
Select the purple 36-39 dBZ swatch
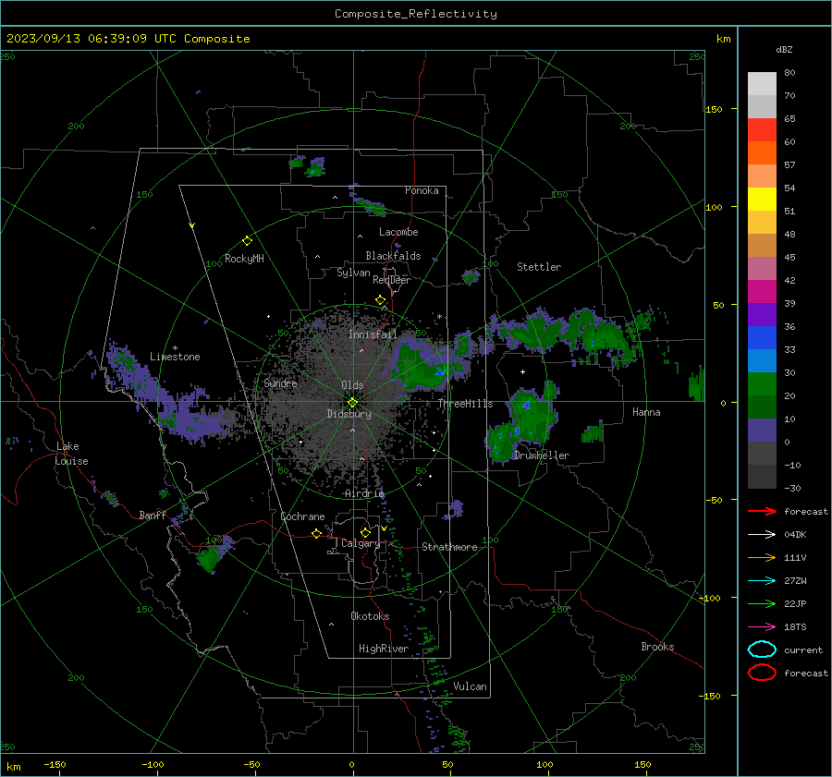[x=762, y=314]
